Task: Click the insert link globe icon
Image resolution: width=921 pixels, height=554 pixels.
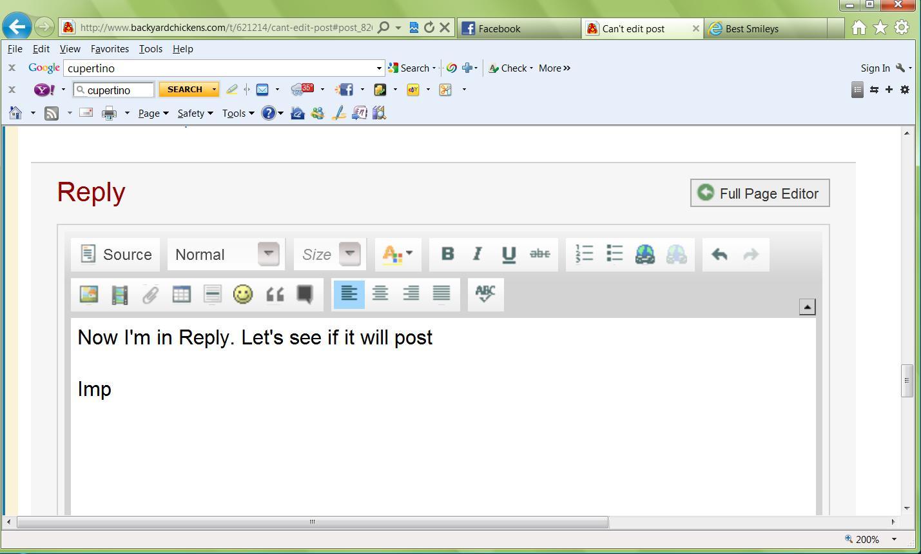Action: pos(645,254)
